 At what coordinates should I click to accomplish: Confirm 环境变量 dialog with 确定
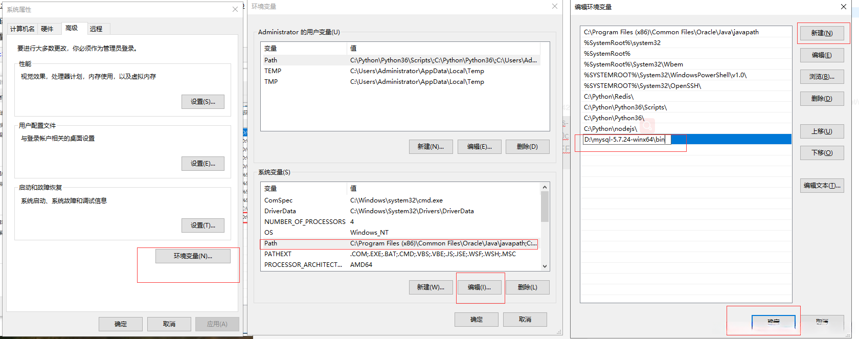(x=477, y=320)
